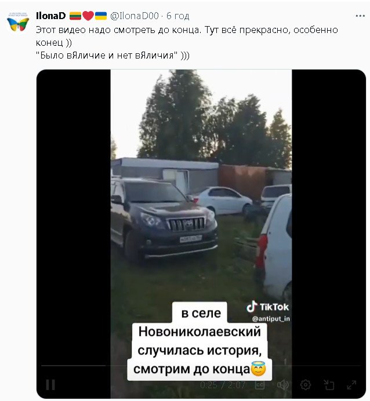Seek along the video progress bar

click(201, 366)
